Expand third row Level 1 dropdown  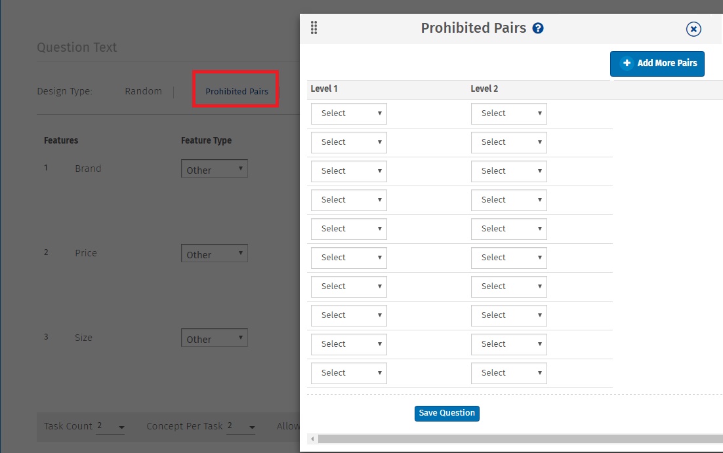pos(348,171)
